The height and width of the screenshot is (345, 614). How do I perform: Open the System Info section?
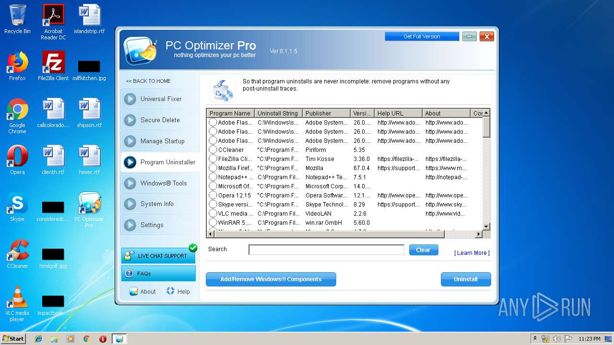(160, 204)
